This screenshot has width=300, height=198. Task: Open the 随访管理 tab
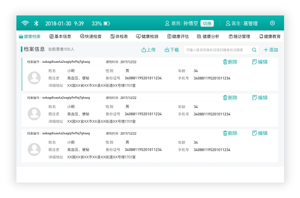(x=239, y=36)
